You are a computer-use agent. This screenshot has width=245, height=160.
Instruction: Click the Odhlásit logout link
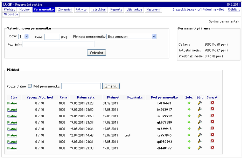[x=234, y=9]
